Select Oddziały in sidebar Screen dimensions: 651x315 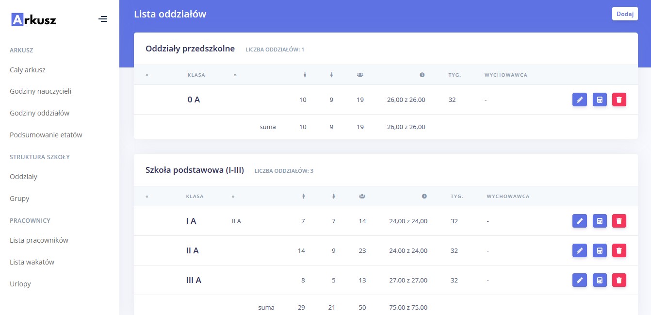click(23, 177)
